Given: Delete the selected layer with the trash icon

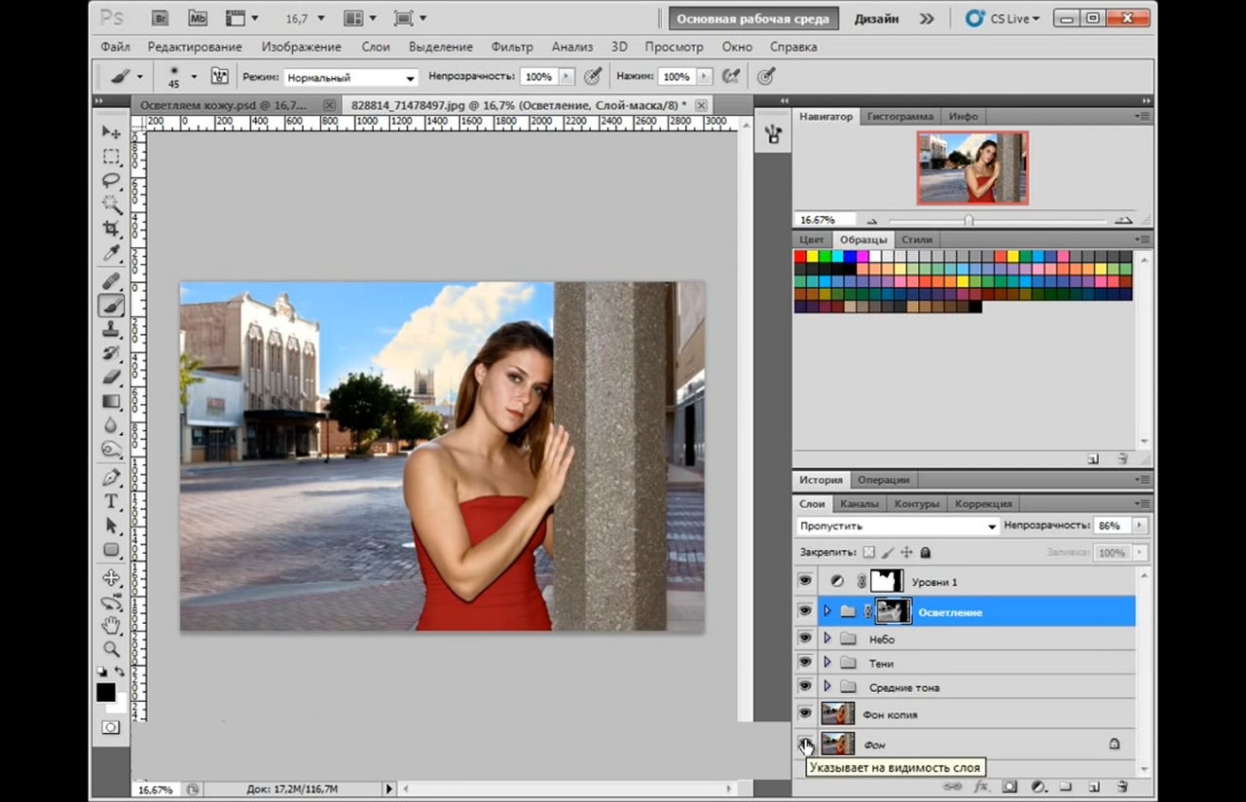Looking at the screenshot, I should [1122, 786].
